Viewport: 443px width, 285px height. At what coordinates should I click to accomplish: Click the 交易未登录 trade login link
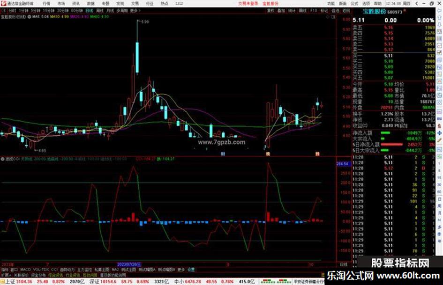click(248, 3)
